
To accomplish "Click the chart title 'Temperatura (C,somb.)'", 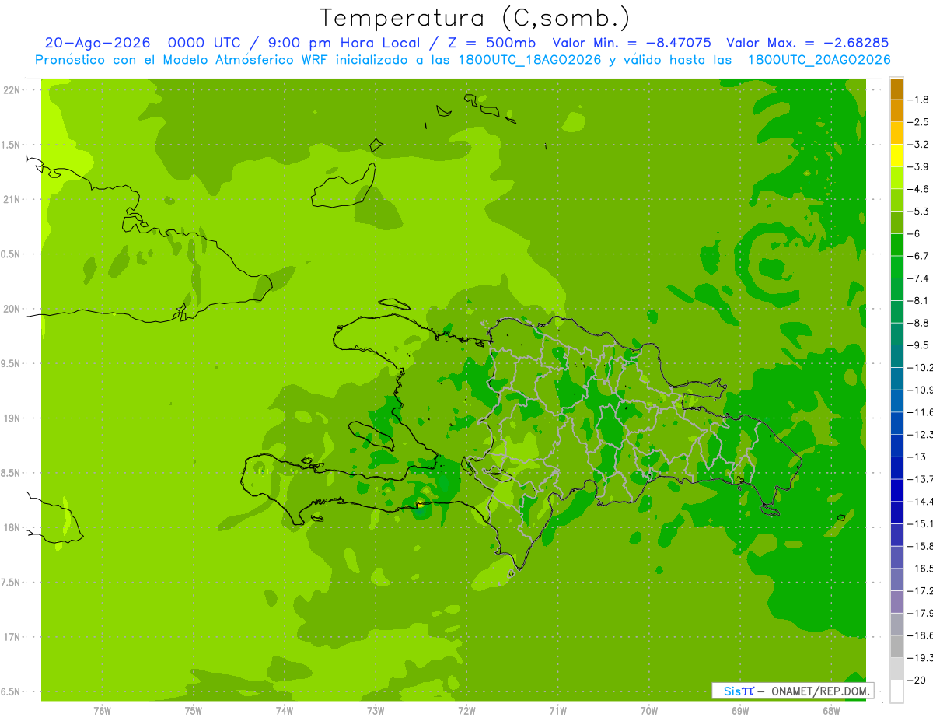I will (x=475, y=18).
